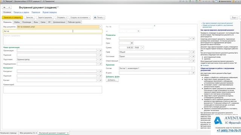Open record icon for Подразделение field
241x135 pixels.
[101, 64]
